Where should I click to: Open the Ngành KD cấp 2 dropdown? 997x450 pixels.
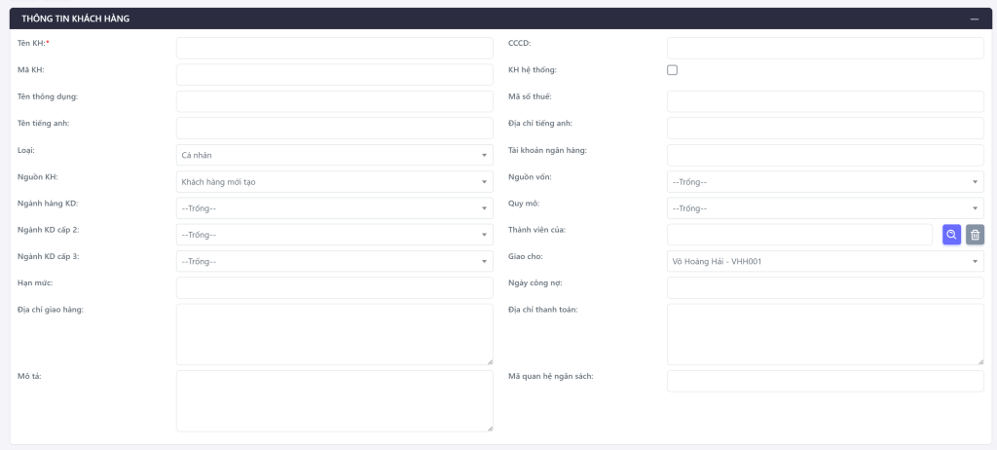pyautogui.click(x=334, y=235)
